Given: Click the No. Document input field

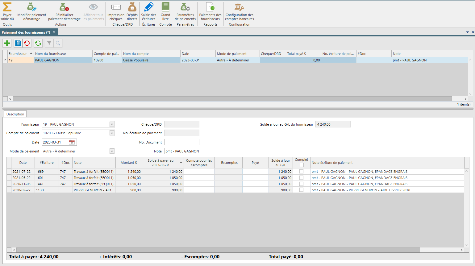Looking at the screenshot, I should [x=182, y=142].
